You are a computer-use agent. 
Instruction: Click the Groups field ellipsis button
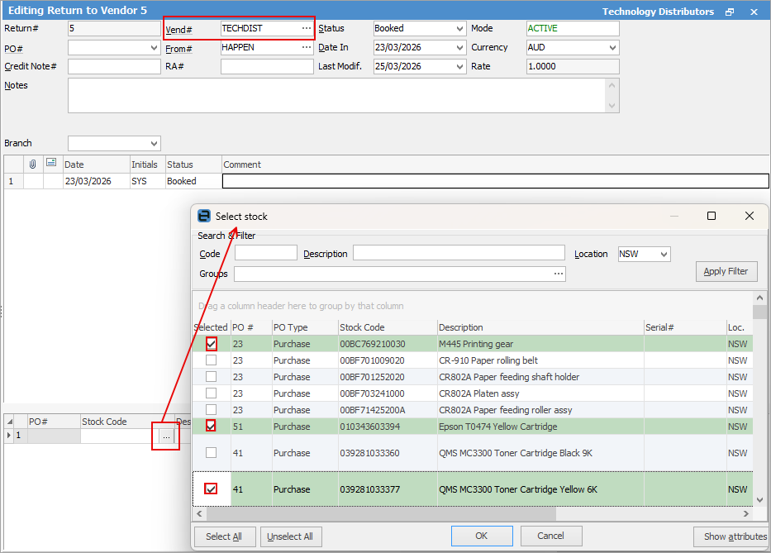(x=559, y=274)
